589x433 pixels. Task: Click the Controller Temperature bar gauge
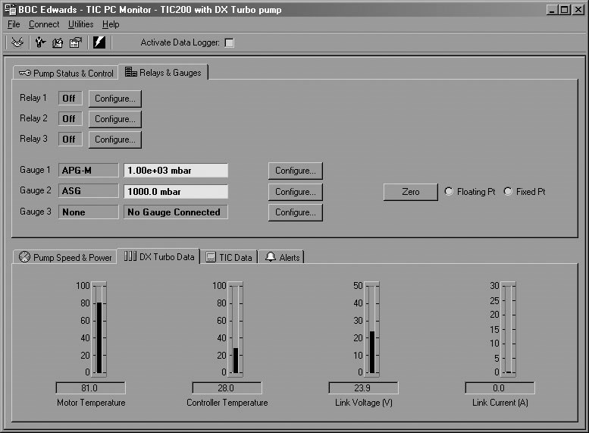[x=236, y=329]
